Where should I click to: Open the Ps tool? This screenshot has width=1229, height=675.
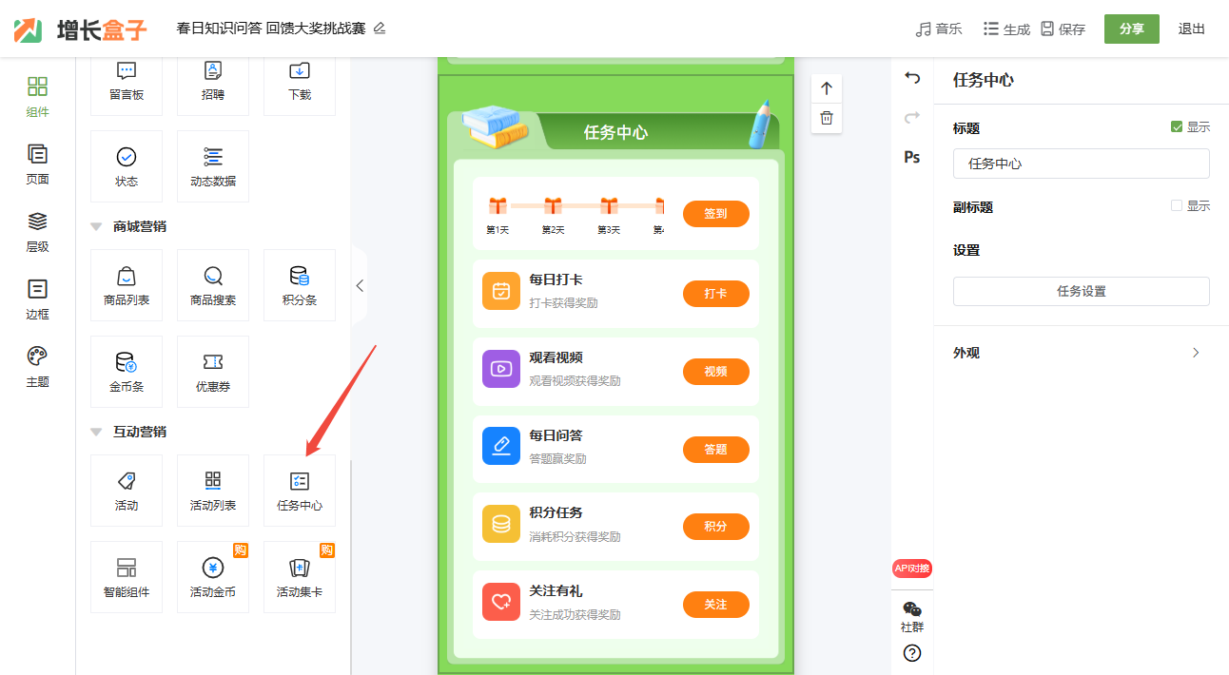[912, 157]
